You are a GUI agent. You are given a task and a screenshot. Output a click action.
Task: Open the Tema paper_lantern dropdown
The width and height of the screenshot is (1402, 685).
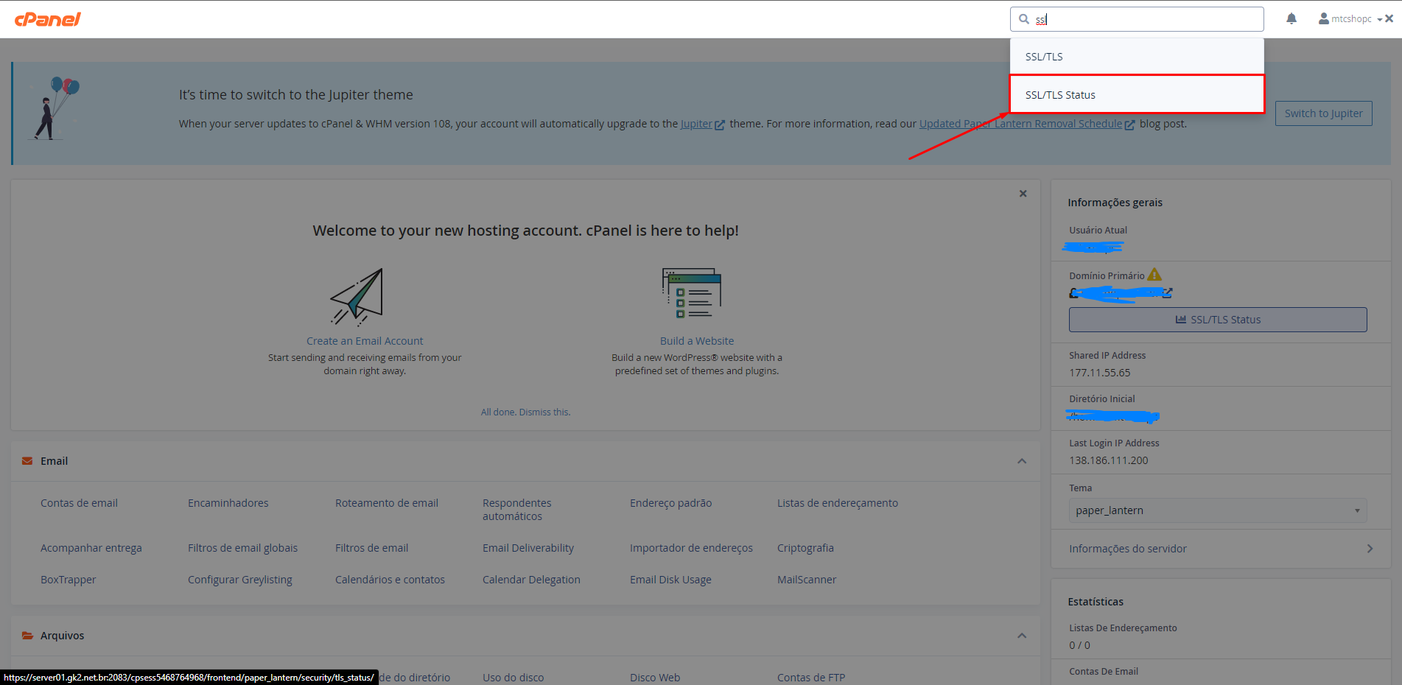(x=1218, y=510)
